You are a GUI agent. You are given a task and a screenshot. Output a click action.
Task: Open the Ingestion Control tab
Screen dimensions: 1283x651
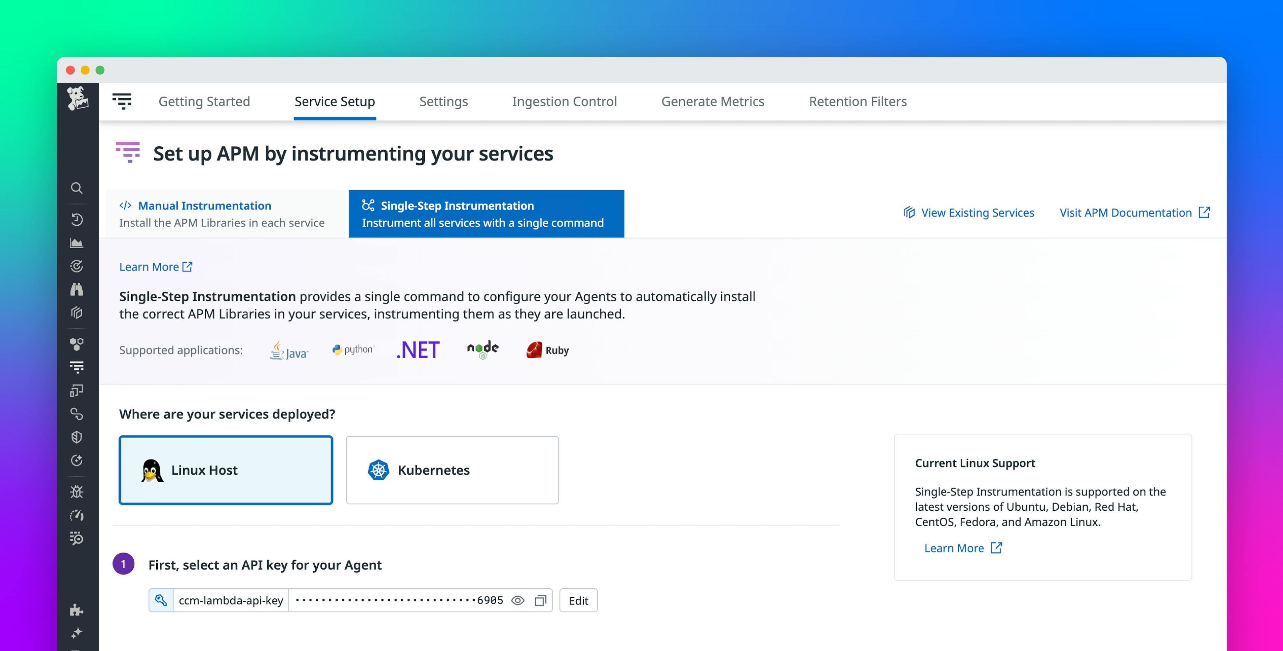(564, 102)
